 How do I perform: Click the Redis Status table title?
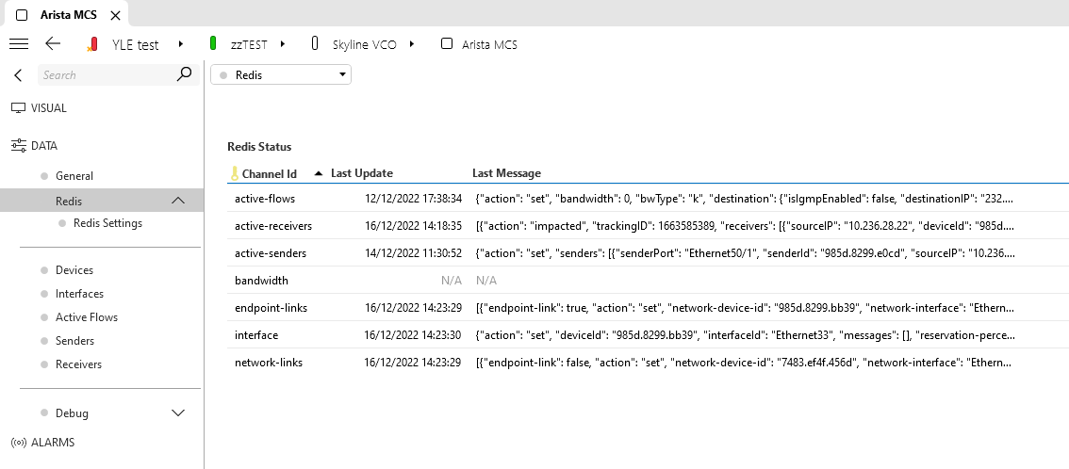259,147
